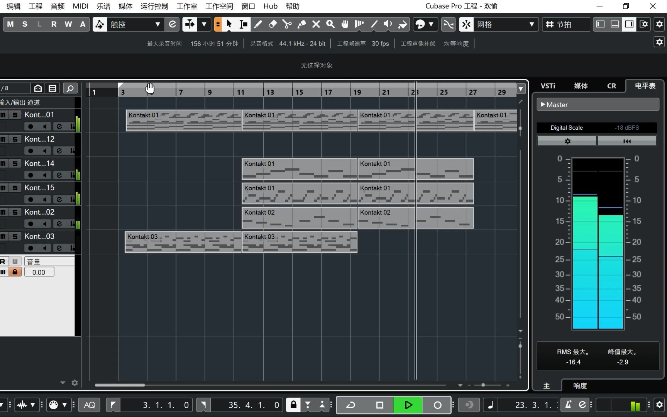667x417 pixels.
Task: Reset meter values button
Action: coord(627,141)
